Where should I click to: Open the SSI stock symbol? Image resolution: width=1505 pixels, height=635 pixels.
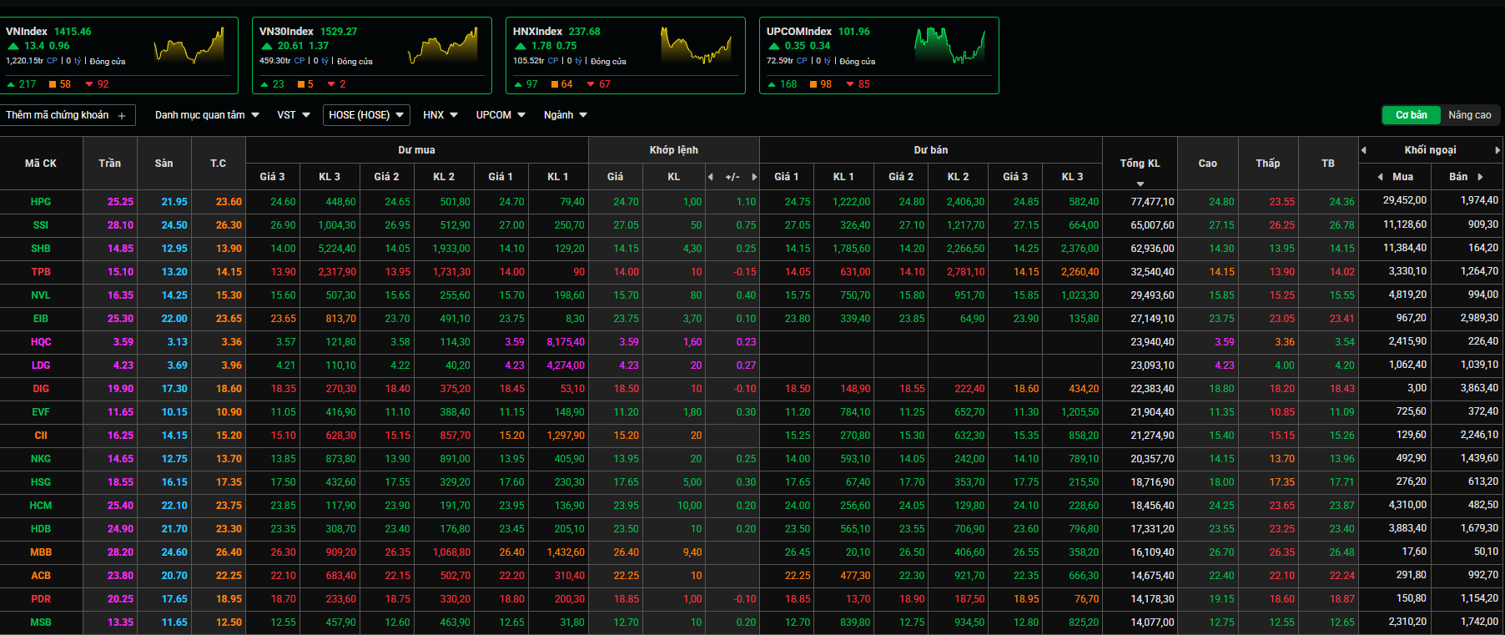coord(41,225)
